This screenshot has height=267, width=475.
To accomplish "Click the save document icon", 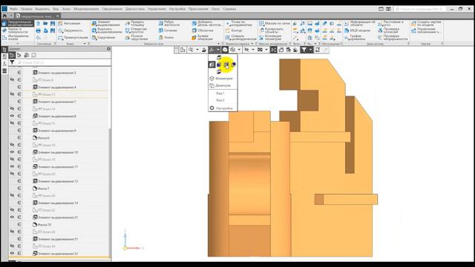I will pos(53,23).
